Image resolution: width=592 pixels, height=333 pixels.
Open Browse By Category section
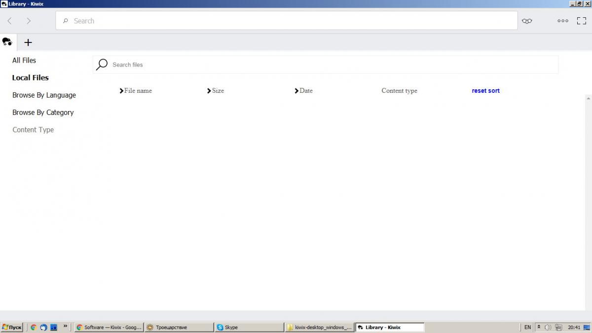pyautogui.click(x=43, y=112)
